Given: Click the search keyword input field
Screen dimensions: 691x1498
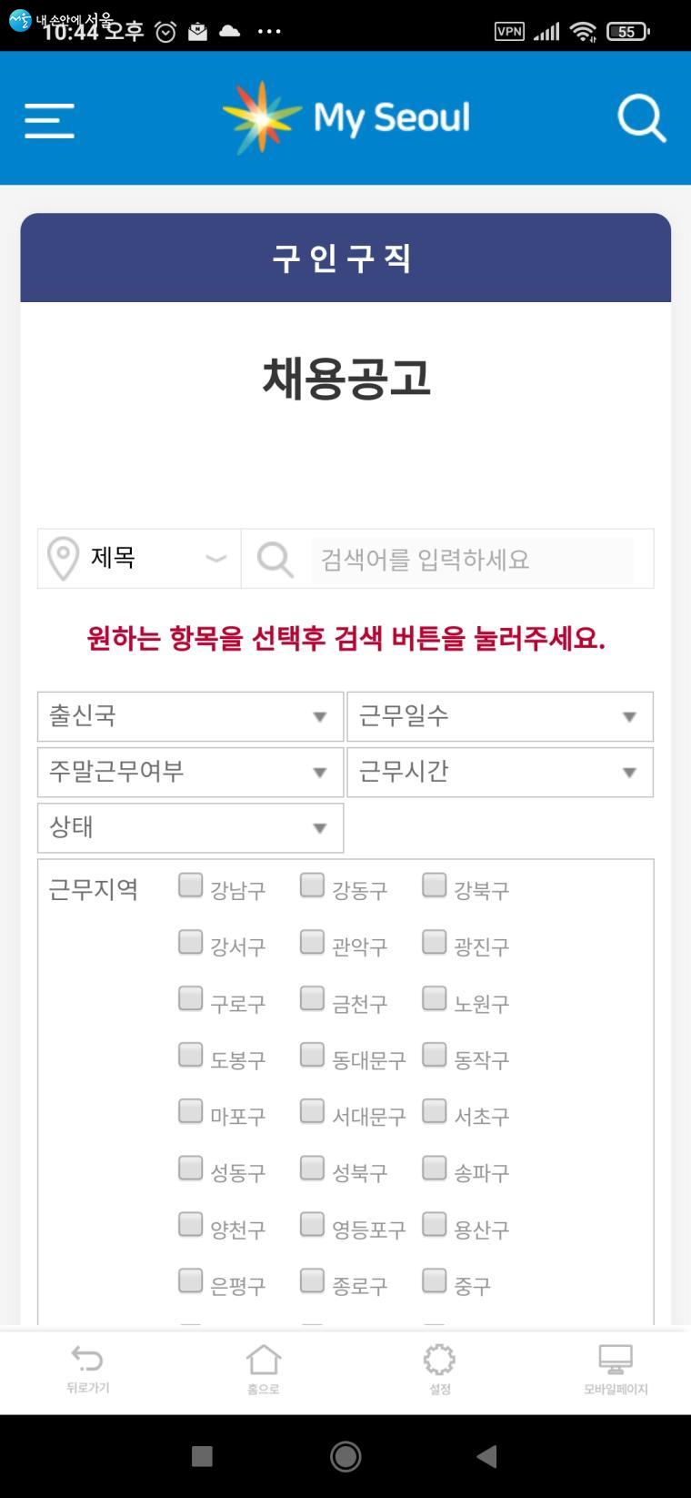Looking at the screenshot, I should click(x=471, y=559).
